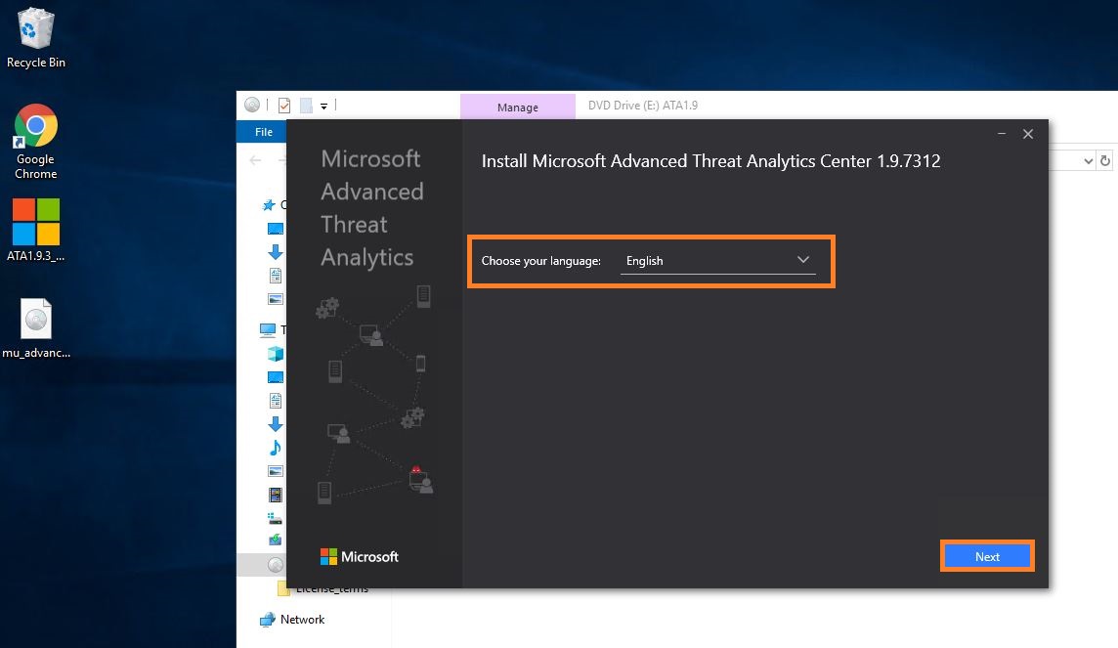Select the Desktop icon under Quick access
Image resolution: width=1118 pixels, height=648 pixels.
pos(276,229)
